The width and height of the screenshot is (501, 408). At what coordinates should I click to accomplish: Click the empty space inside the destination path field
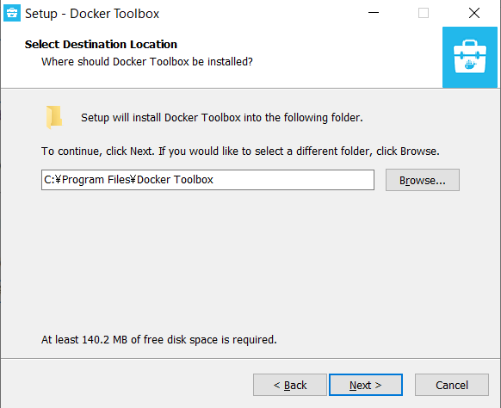coord(293,180)
